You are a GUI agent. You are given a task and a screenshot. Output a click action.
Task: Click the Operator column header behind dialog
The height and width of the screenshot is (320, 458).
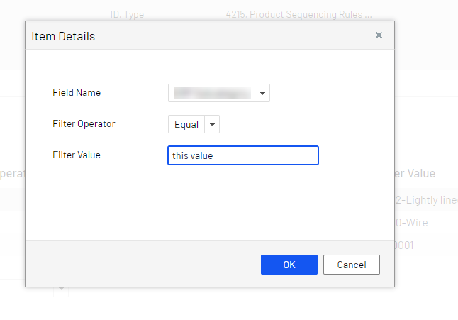pos(12,174)
